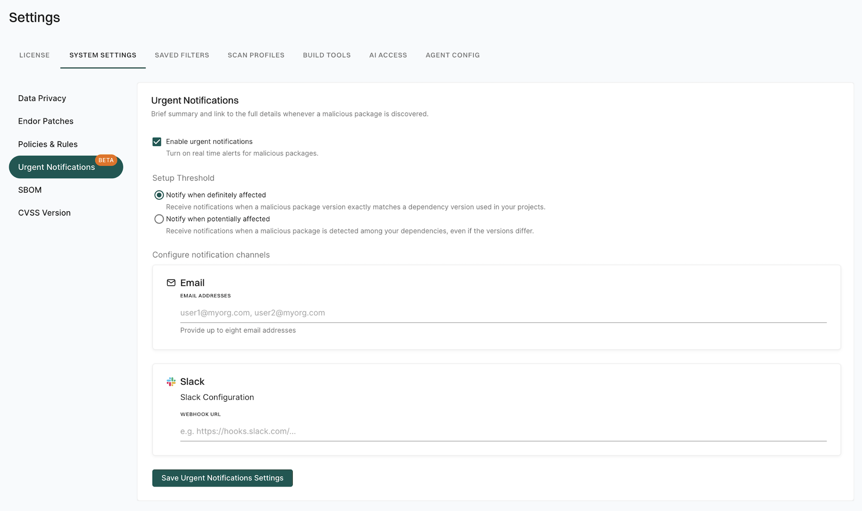Screen dimensions: 862x511
Task: Open the SBOM settings section
Action: click(30, 190)
